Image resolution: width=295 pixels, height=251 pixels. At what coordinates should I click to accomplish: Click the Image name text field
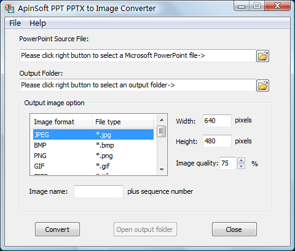point(98,191)
